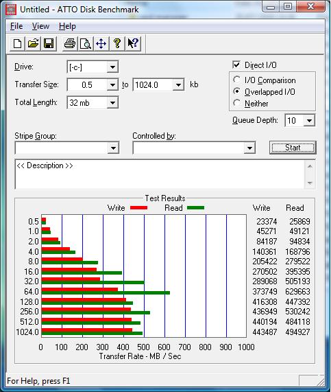The height and width of the screenshot is (392, 331).
Task: Expand the maximum Transfer Size dropdown showing 1024.0
Action: point(178,85)
